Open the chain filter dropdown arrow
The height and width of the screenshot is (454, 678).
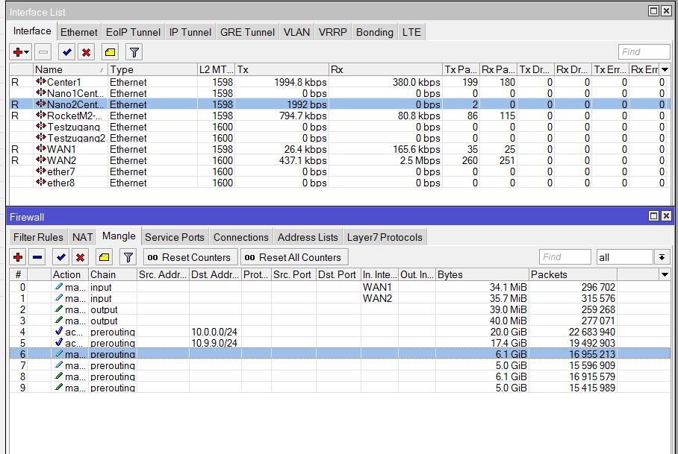[x=662, y=257]
